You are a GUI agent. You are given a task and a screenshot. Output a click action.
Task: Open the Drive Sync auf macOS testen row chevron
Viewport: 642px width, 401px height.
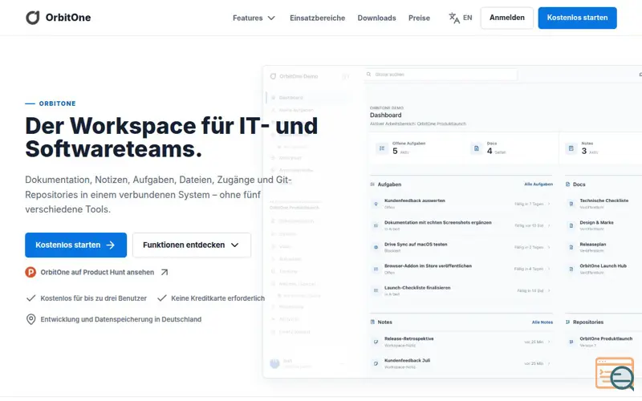[549, 247]
